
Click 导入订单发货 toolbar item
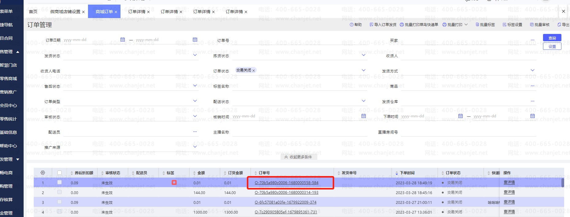[x=383, y=25]
